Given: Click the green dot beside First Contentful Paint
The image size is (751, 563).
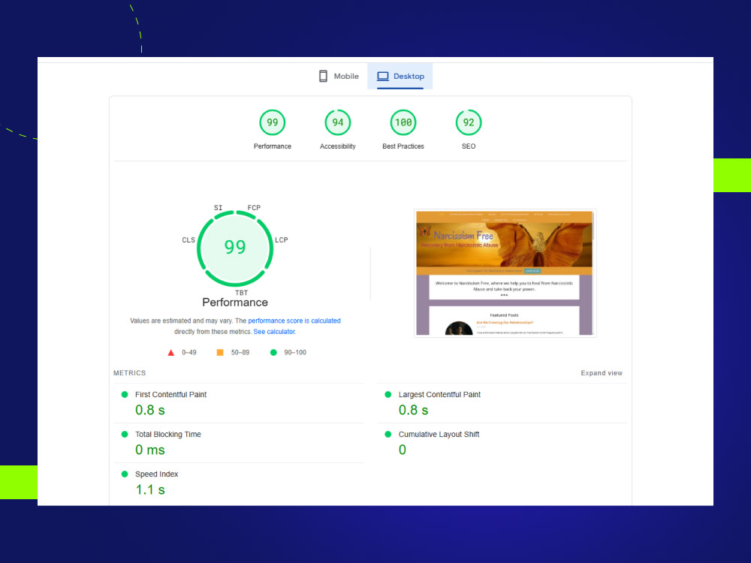Looking at the screenshot, I should point(125,395).
